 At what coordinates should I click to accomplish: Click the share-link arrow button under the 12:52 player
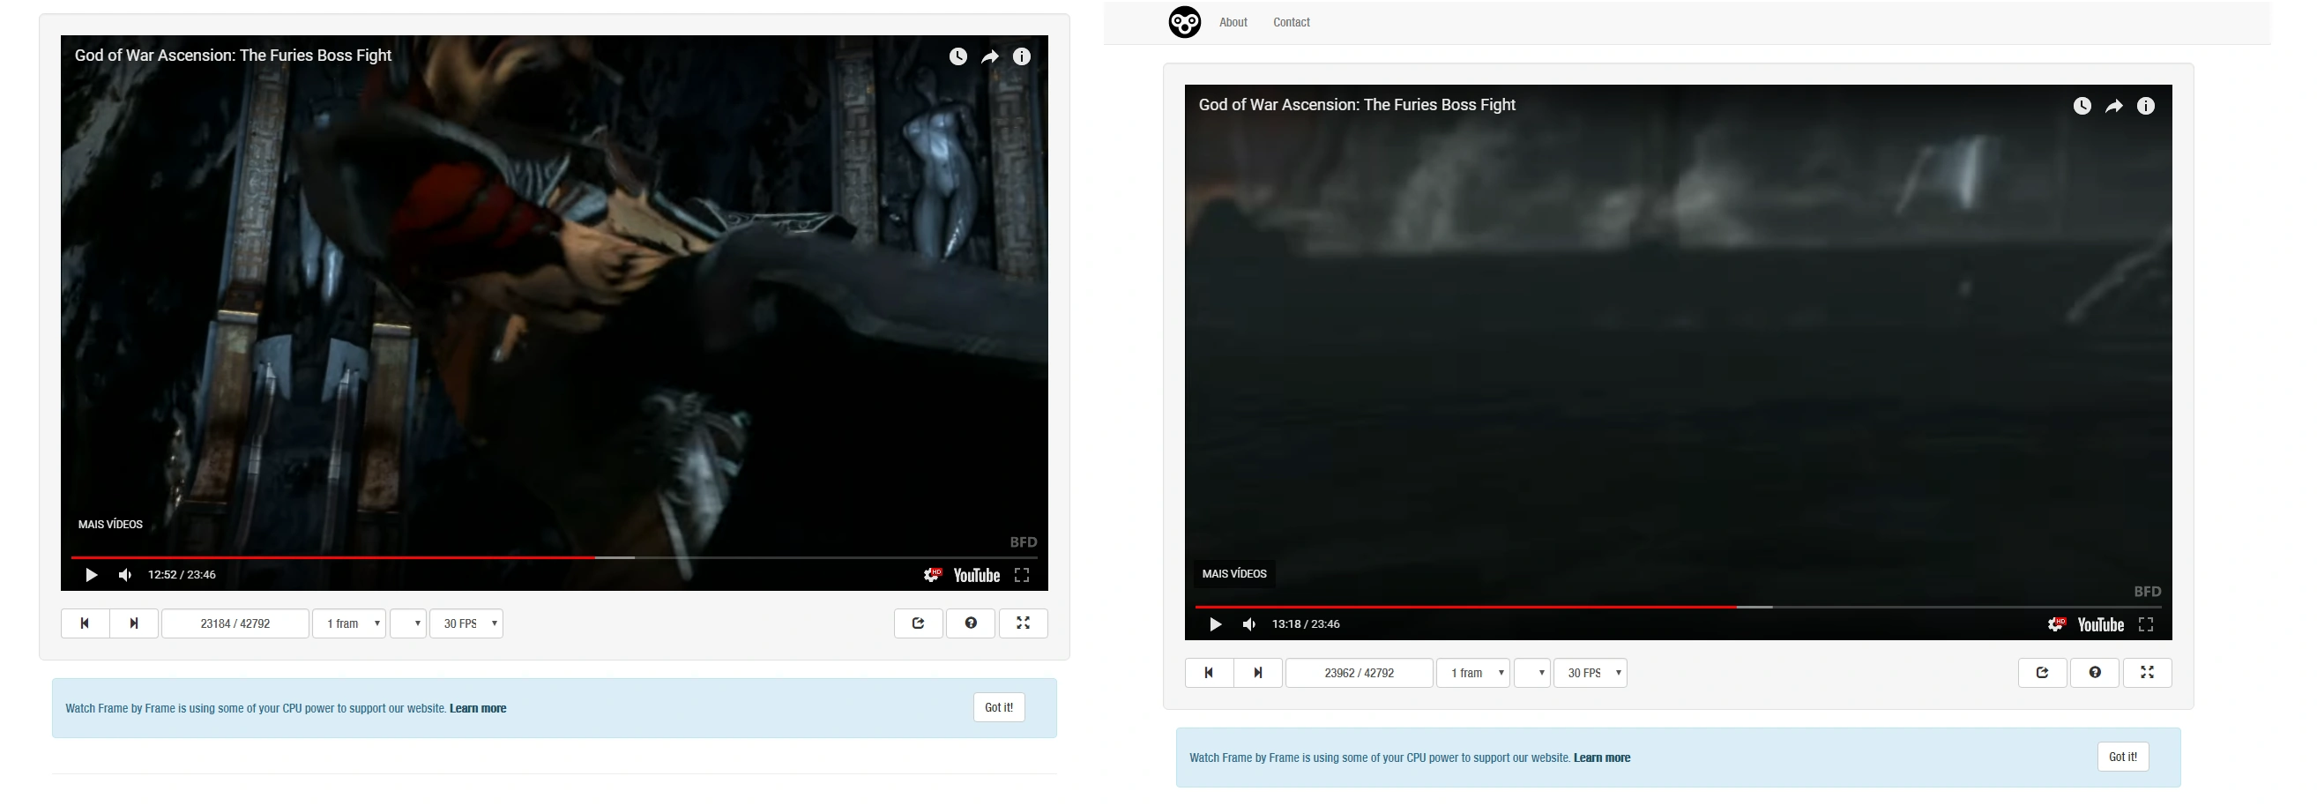click(x=919, y=623)
